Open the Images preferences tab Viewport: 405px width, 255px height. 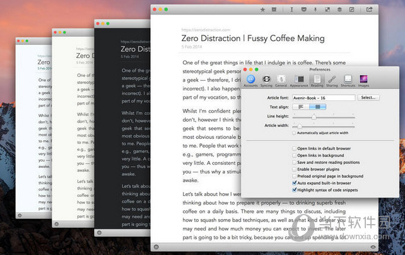coord(363,81)
